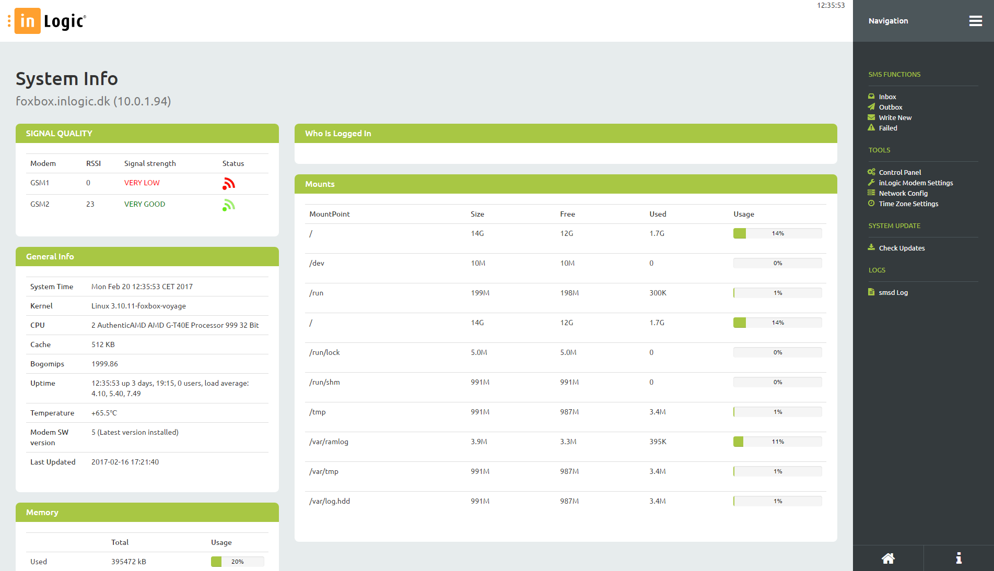Click the Failed warning triangle icon
The width and height of the screenshot is (994, 571).
[871, 128]
